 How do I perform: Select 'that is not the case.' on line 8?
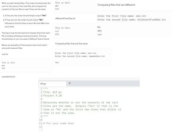(59, 113)
